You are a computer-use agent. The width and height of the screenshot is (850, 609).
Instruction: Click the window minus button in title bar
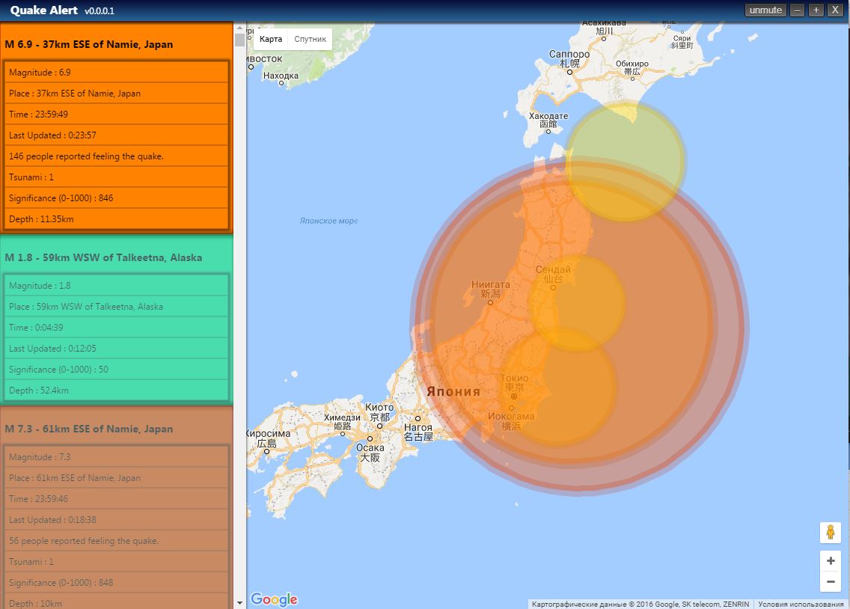coord(797,10)
